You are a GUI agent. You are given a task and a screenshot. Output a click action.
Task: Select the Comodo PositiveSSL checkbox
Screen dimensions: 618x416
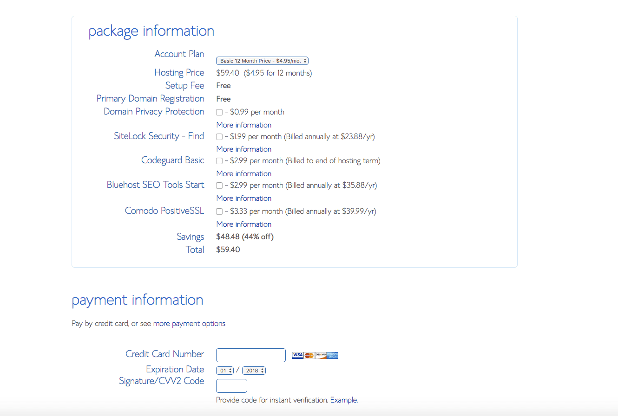point(219,211)
